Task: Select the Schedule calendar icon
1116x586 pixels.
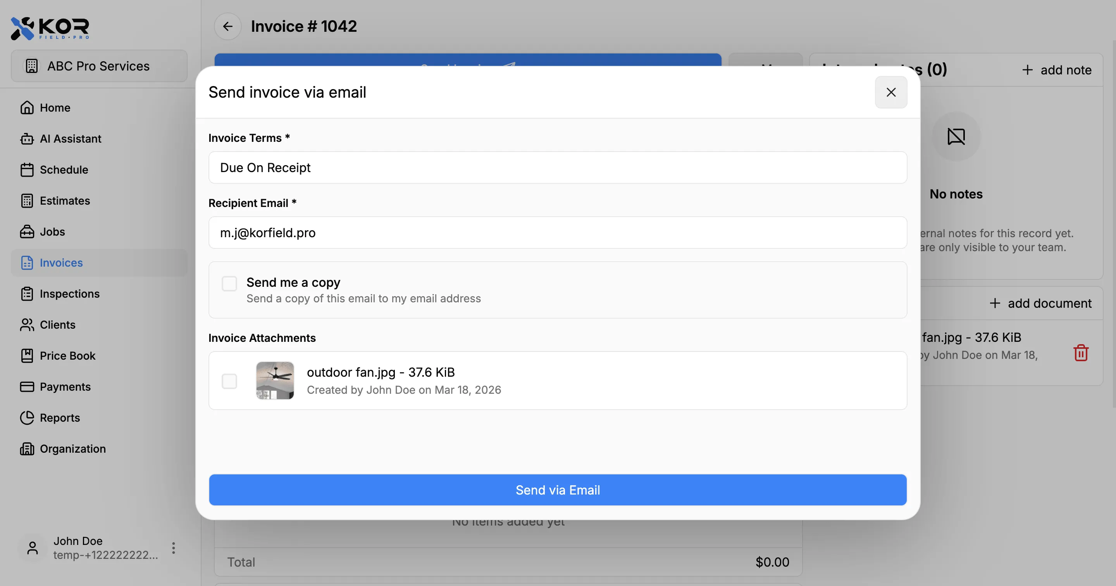Action: [27, 169]
